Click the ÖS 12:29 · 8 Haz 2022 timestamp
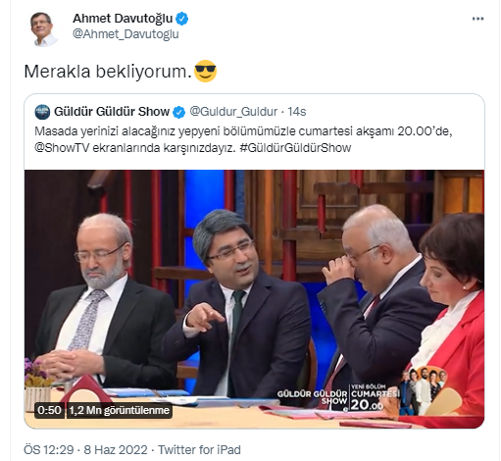The image size is (501, 461). click(x=85, y=450)
